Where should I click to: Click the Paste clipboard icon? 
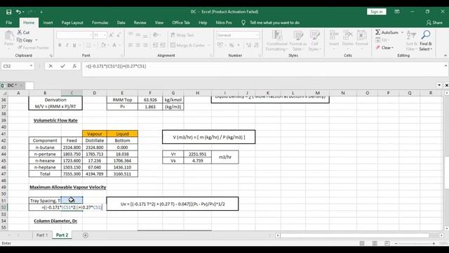[x=9, y=36]
